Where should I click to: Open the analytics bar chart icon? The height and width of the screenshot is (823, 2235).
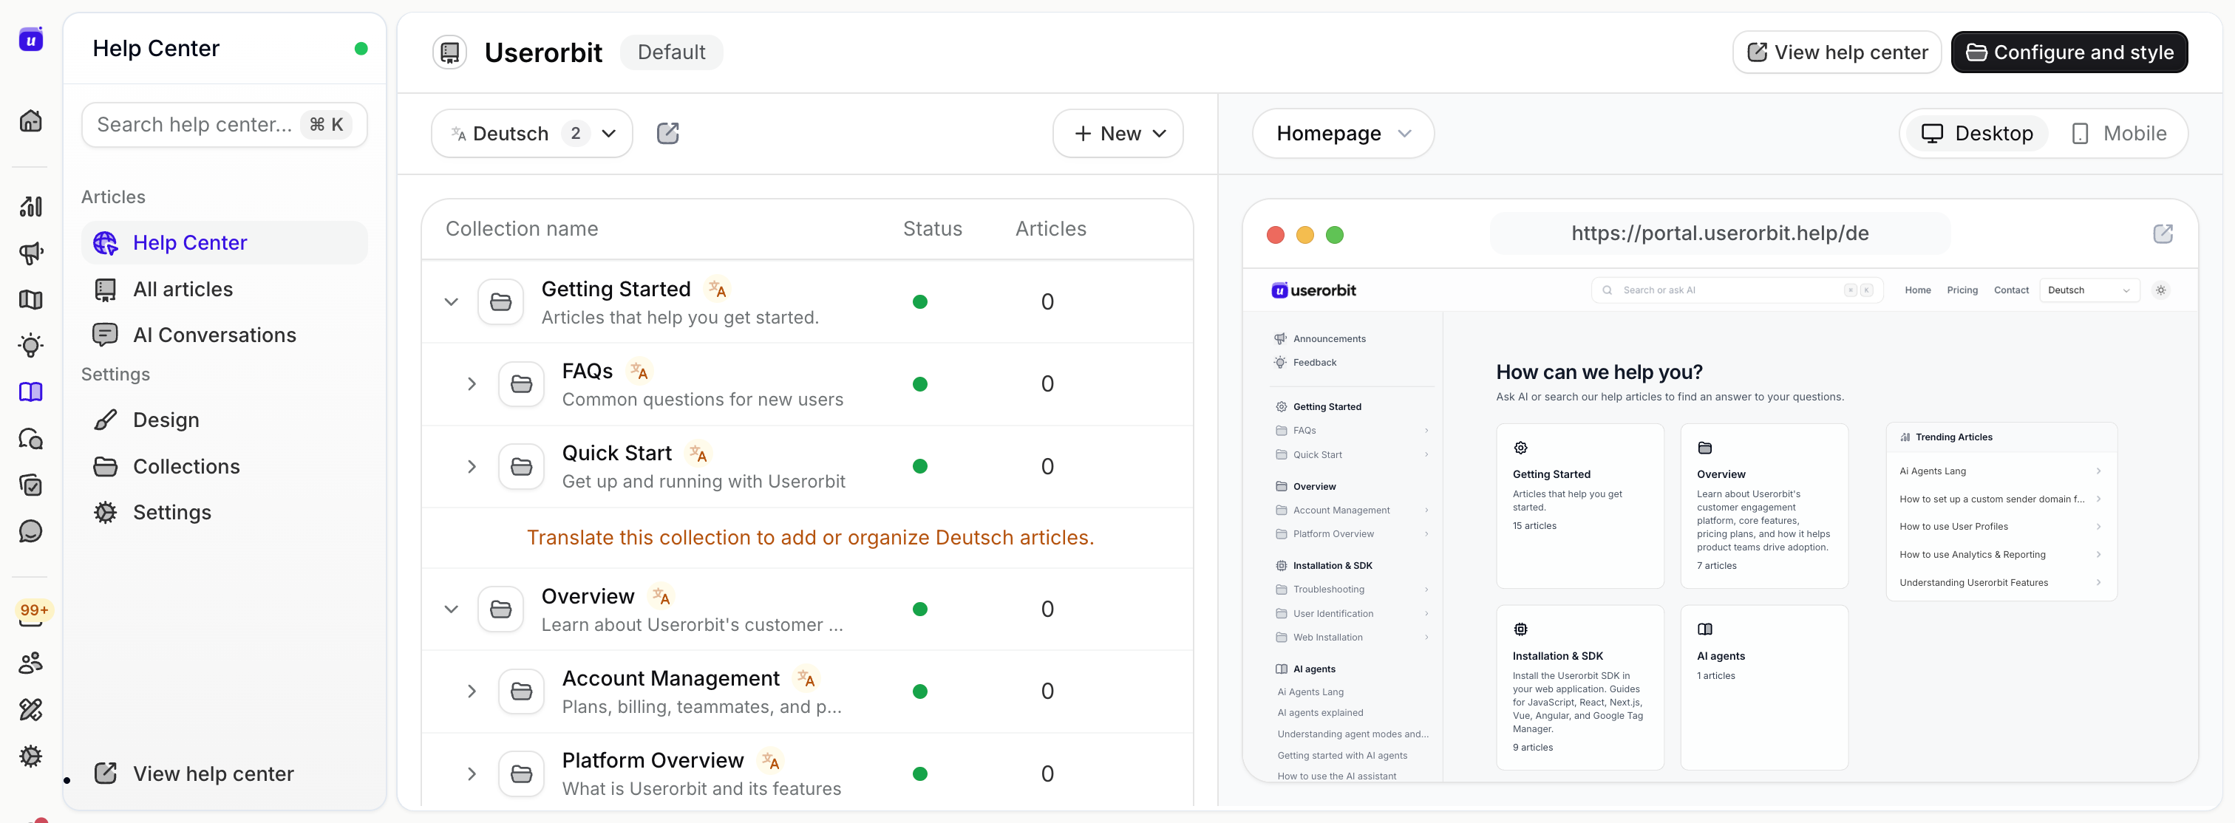pyautogui.click(x=31, y=206)
